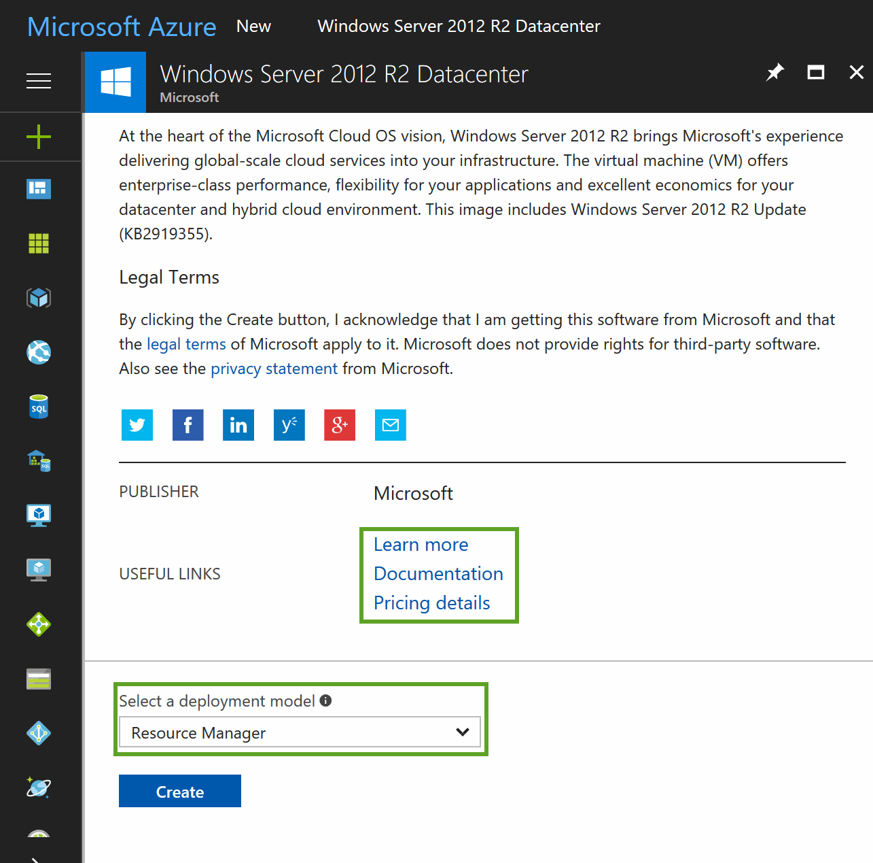Click Windows Server 2012 R2 Datacenter breadcrumb
Viewport: 873px width, 863px height.
pos(459,26)
